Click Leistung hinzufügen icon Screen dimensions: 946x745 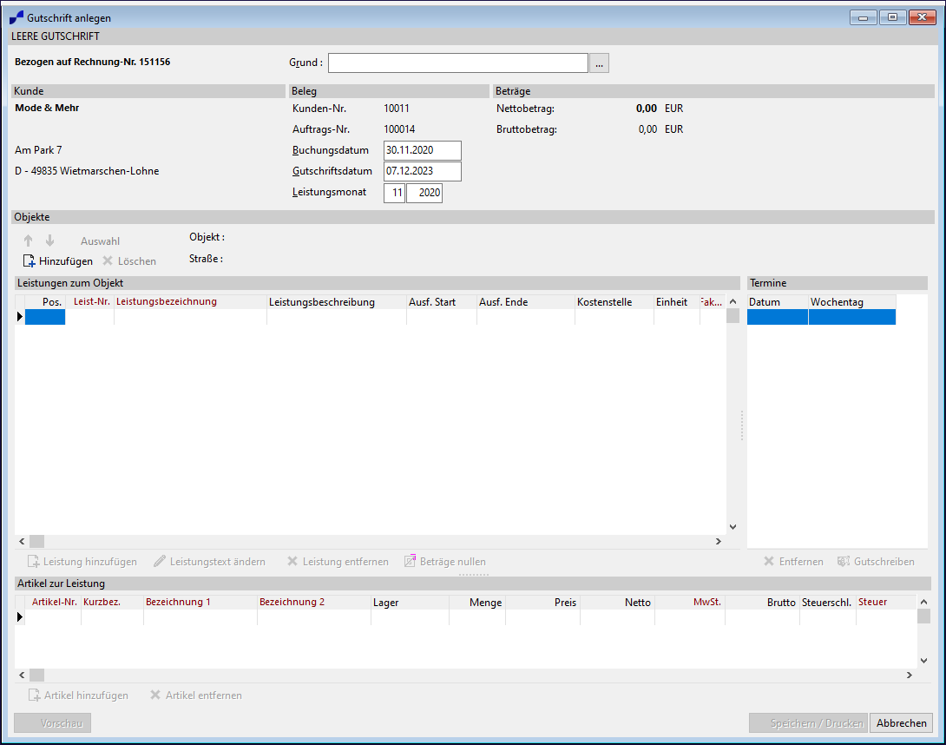tap(34, 562)
